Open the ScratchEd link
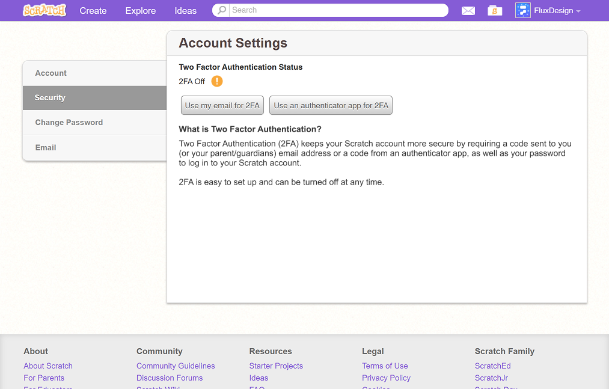The height and width of the screenshot is (389, 609). [x=493, y=366]
